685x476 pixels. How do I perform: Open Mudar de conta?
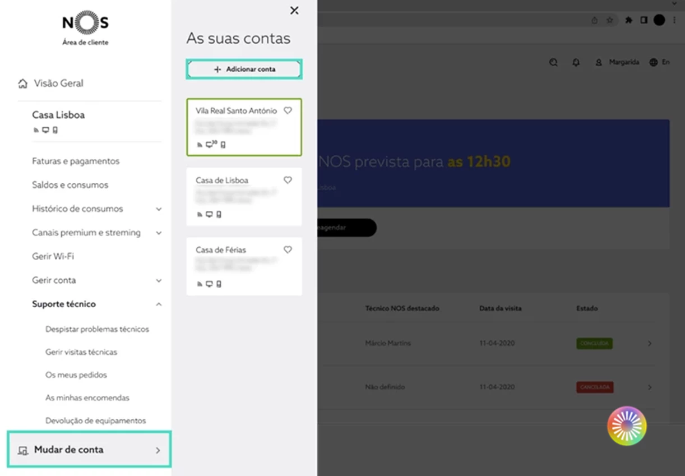89,450
